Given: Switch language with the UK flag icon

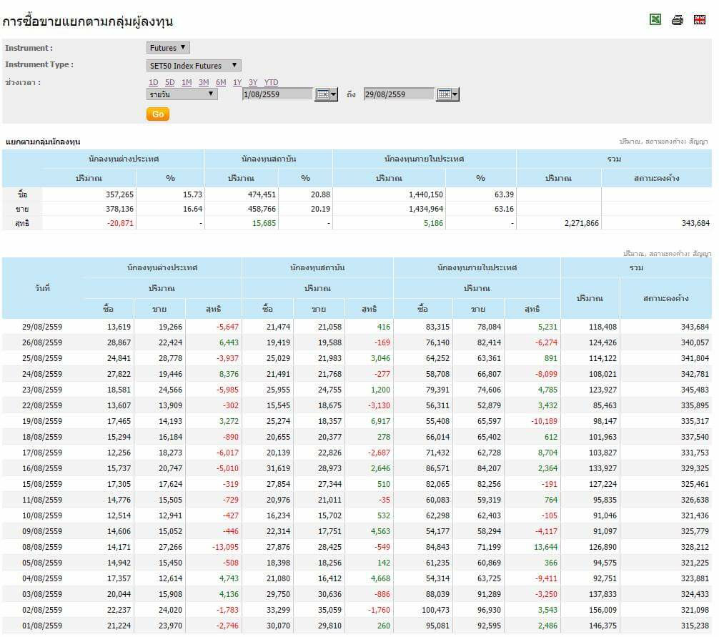Looking at the screenshot, I should 700,20.
